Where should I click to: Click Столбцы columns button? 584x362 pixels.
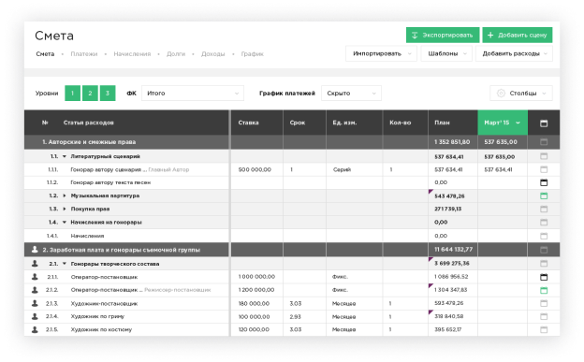521,94
